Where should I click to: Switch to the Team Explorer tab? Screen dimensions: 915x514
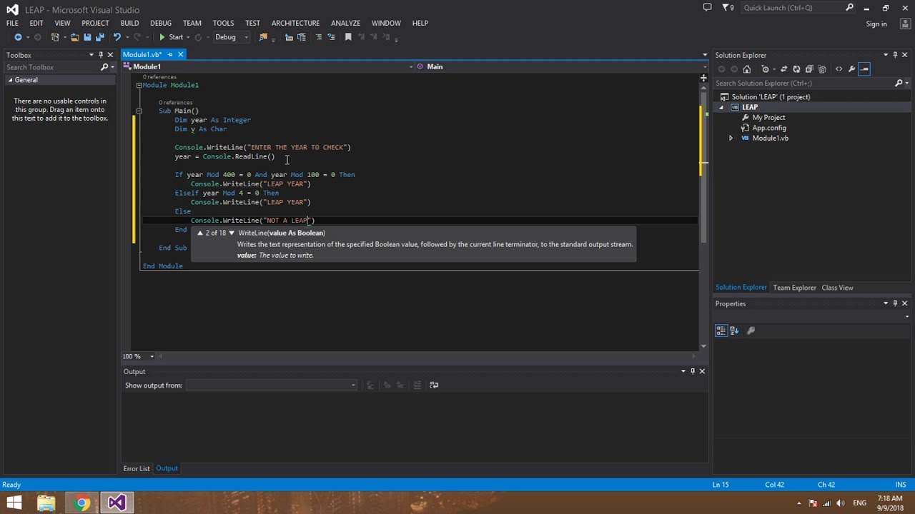(794, 288)
